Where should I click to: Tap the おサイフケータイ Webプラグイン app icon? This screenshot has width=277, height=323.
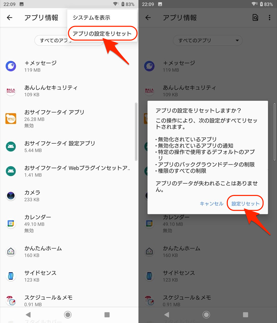pyautogui.click(x=11, y=171)
